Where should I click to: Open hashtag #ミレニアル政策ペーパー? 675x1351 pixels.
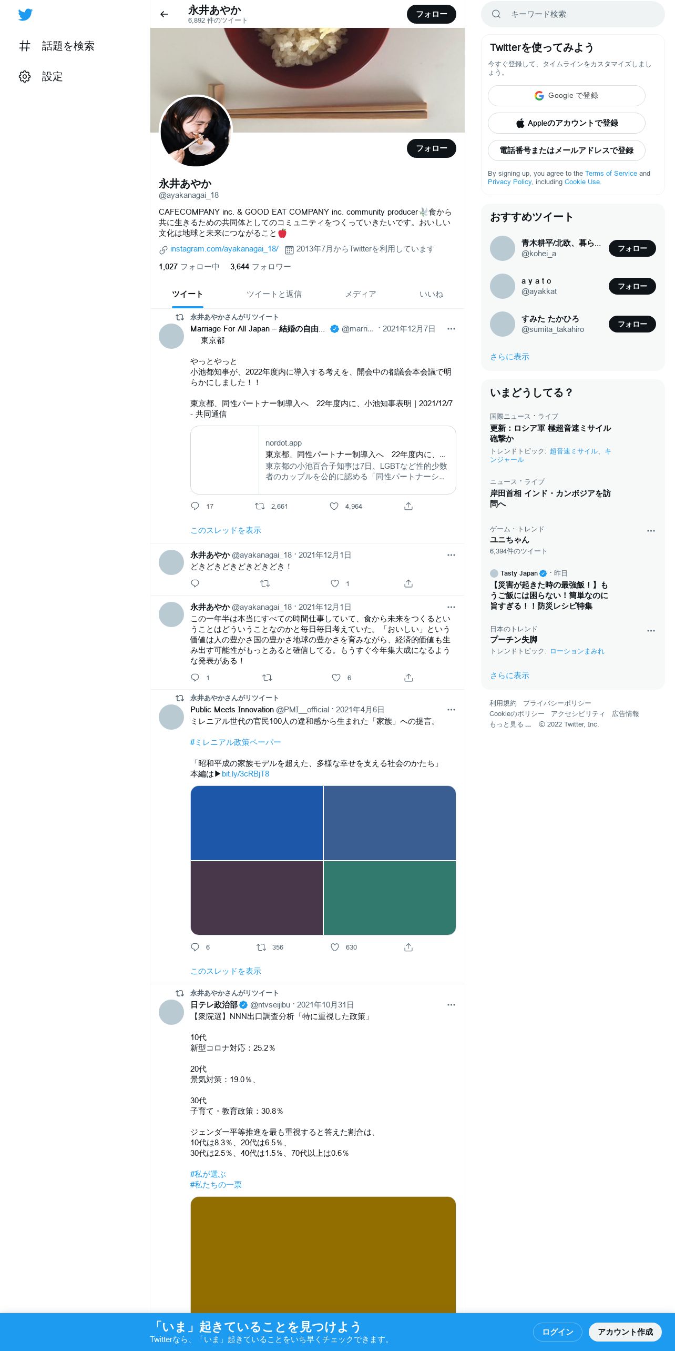pyautogui.click(x=236, y=742)
